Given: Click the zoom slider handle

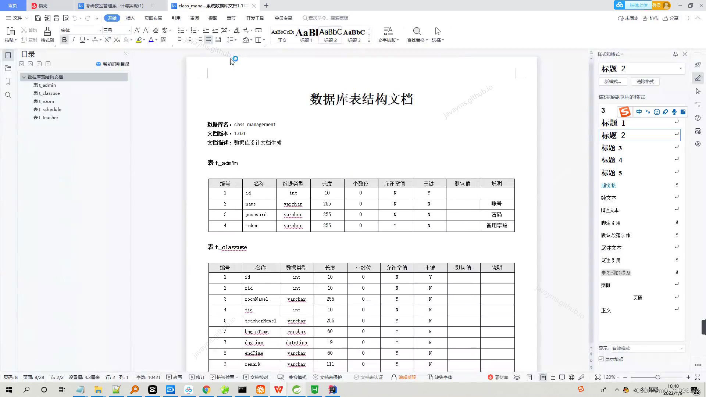Looking at the screenshot, I should click(657, 377).
